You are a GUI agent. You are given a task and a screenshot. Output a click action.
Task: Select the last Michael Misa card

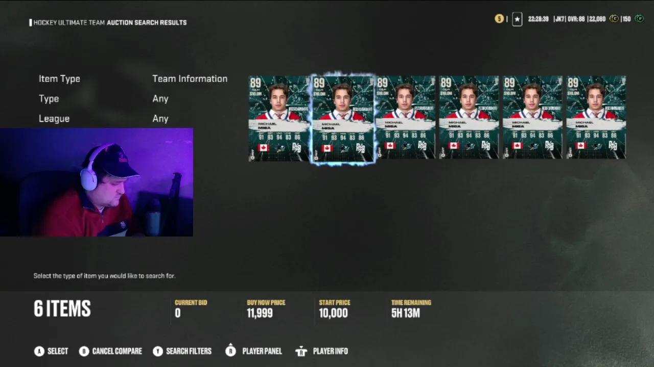(x=596, y=117)
